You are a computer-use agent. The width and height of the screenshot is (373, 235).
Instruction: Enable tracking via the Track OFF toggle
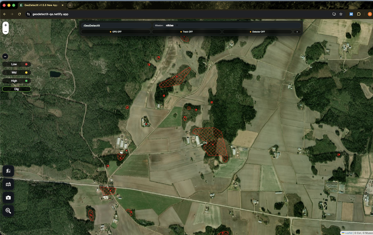pyautogui.click(x=186, y=31)
